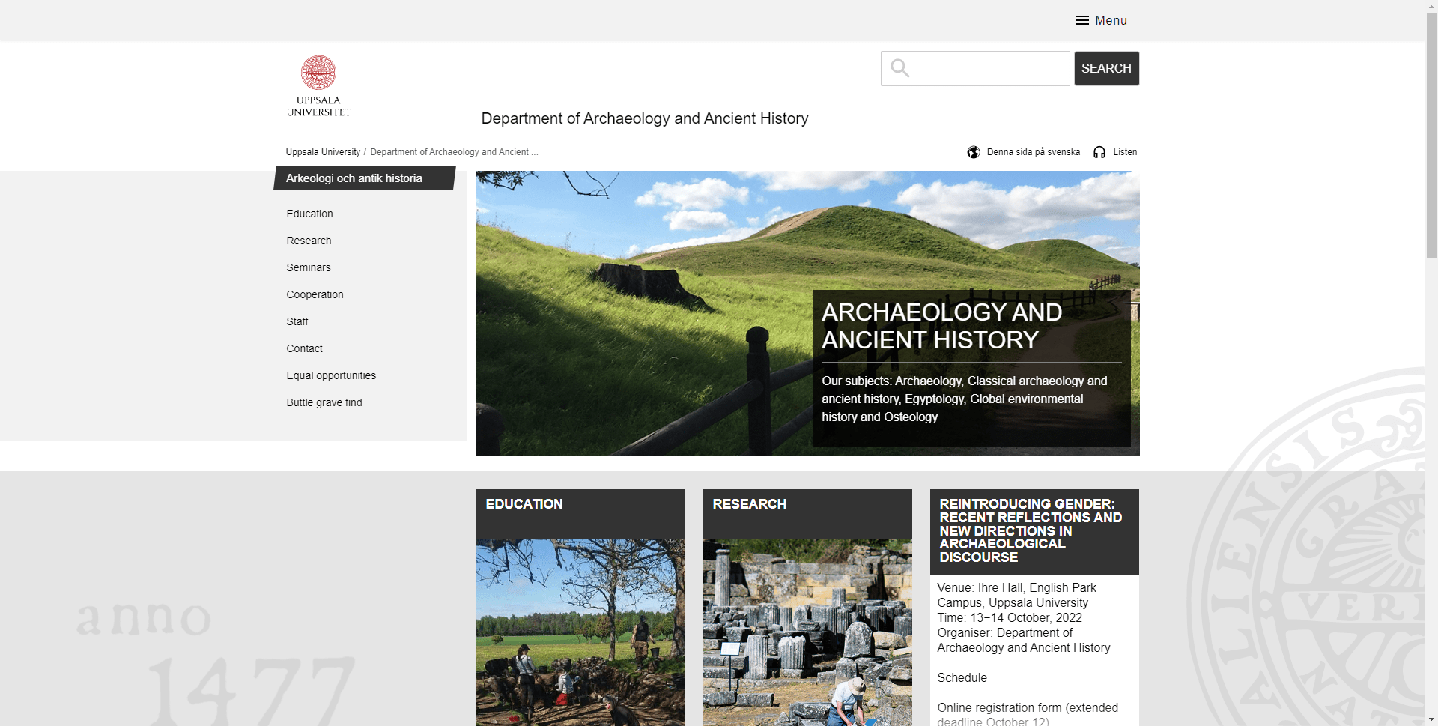Open the hamburger Menu icon
The image size is (1438, 726).
tap(1081, 20)
